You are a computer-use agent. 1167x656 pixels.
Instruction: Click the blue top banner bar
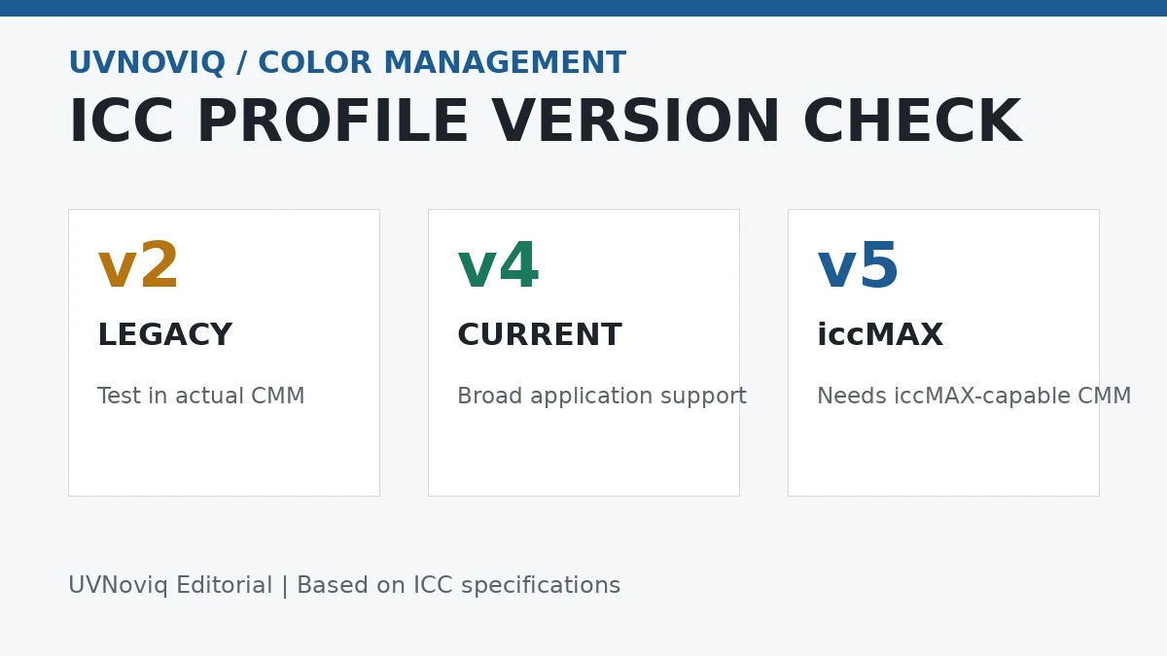(x=583, y=8)
